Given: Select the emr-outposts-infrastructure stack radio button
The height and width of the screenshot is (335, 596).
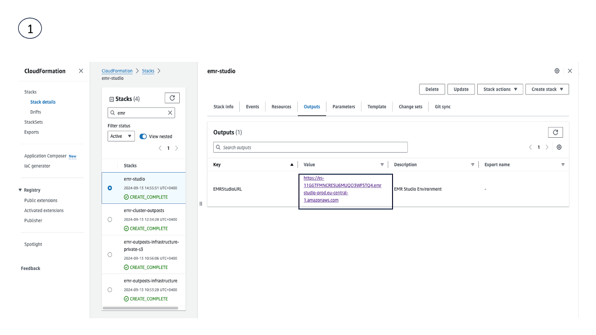Looking at the screenshot, I should (x=110, y=289).
